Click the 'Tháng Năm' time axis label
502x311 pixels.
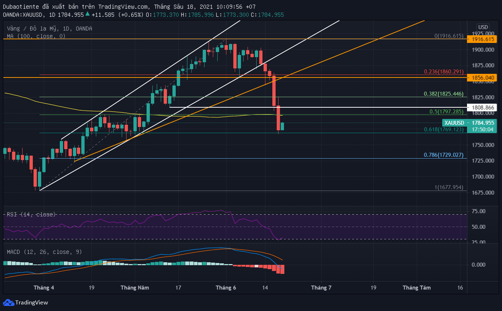[x=135, y=287]
